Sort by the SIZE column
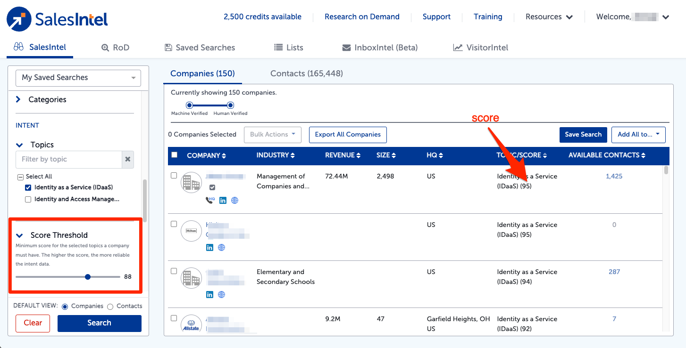686x348 pixels. [386, 155]
